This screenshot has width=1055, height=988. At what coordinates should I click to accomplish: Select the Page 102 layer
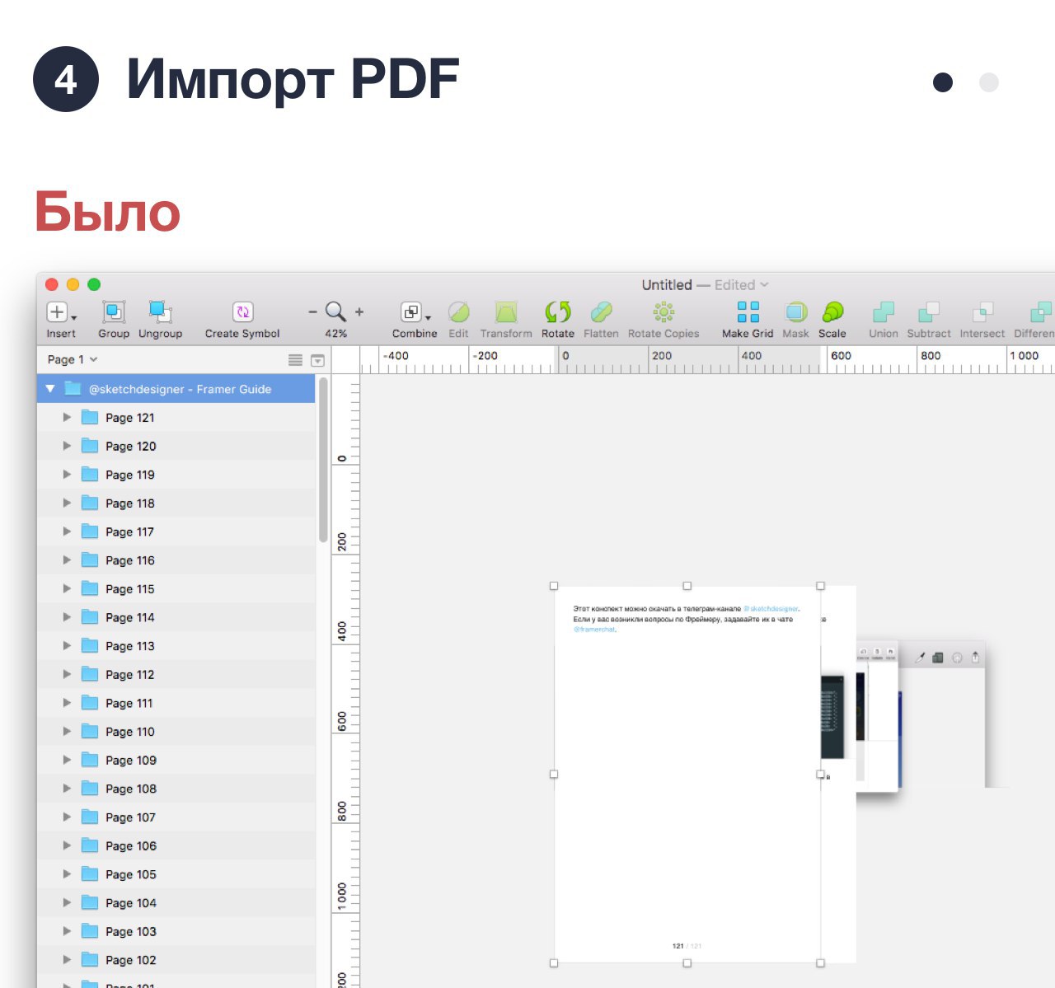coord(176,960)
